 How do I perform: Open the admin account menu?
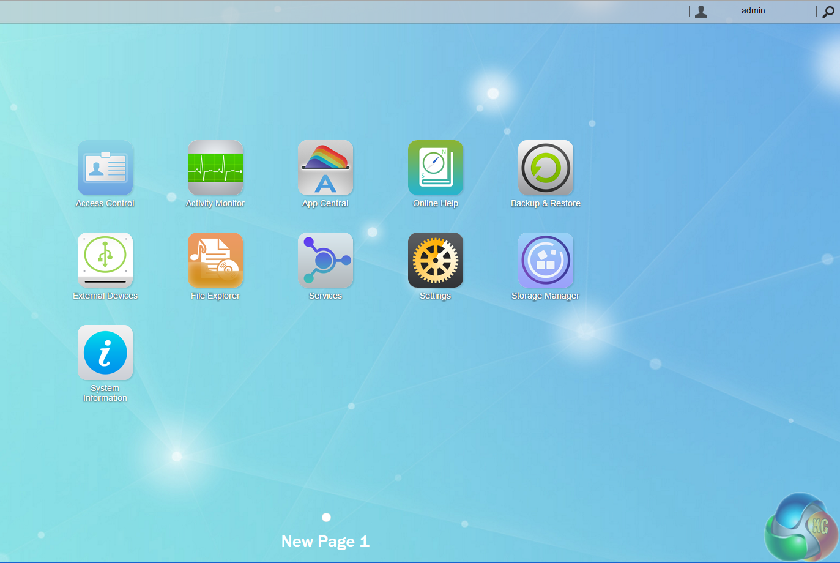click(753, 11)
